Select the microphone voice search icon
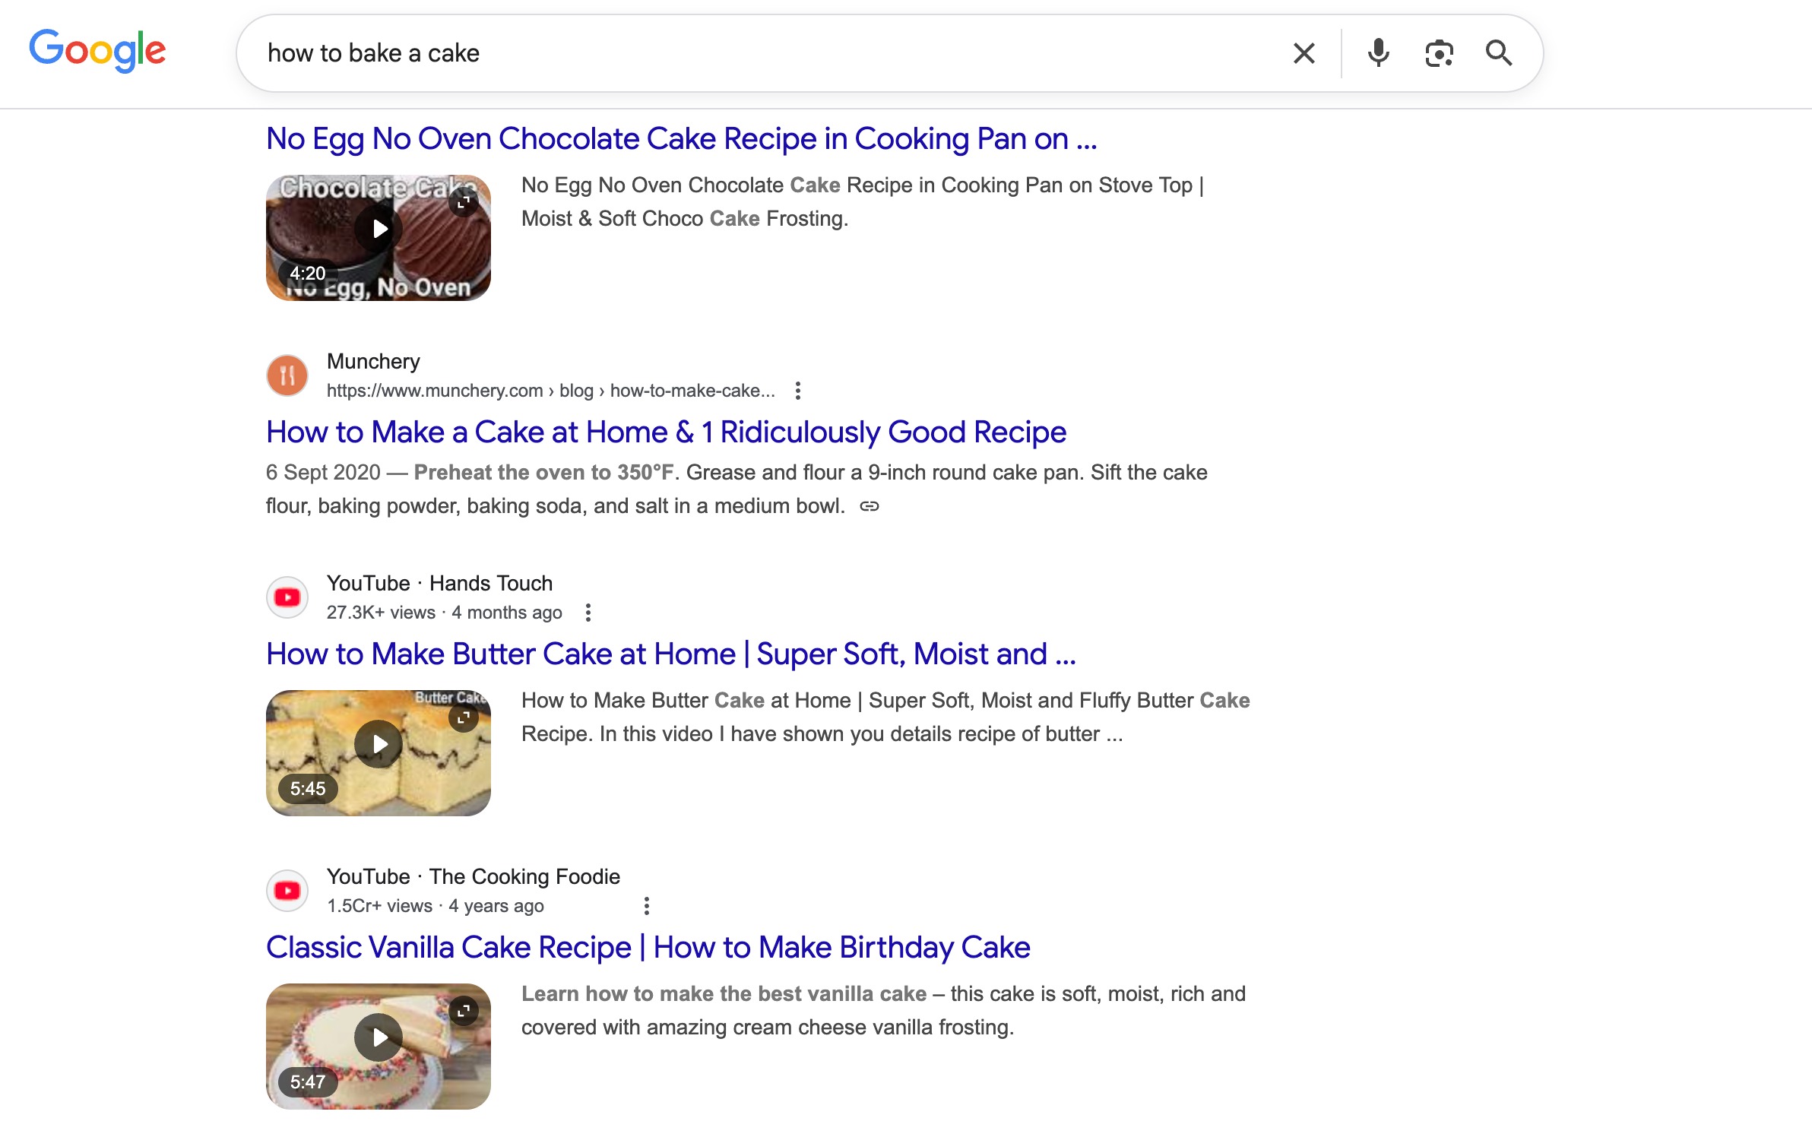1812x1137 pixels. [1379, 52]
